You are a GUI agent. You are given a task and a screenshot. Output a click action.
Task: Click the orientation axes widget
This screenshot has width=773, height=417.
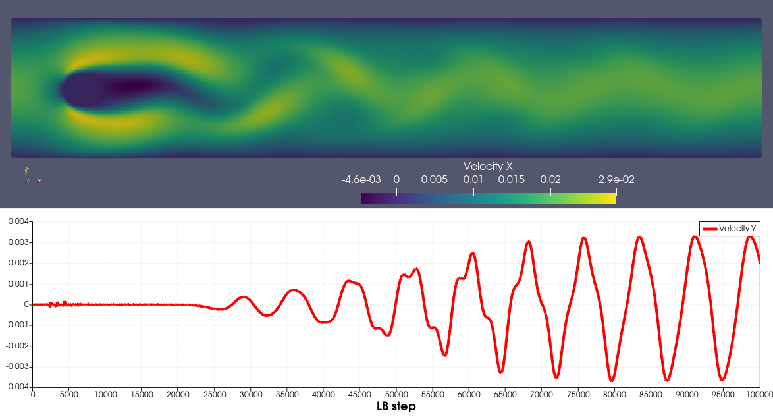[31, 176]
